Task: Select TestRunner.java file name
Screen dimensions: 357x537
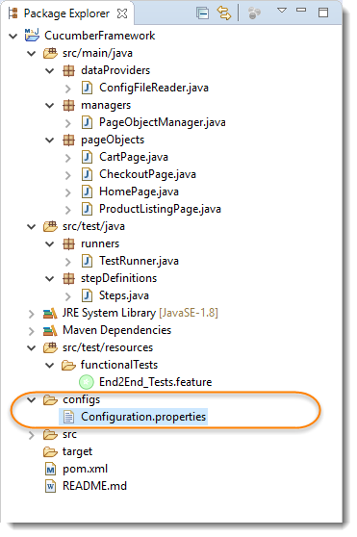Action: coord(139,261)
